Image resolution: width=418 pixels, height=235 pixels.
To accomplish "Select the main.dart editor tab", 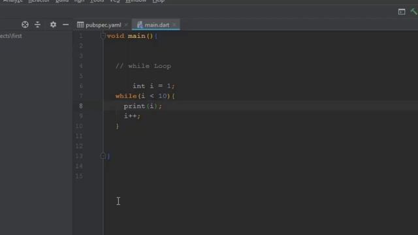I will point(157,25).
